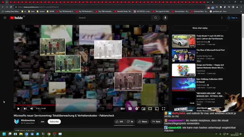Open the YouTube hamburger guide menu
Viewport: 244px width, 137px height.
tap(5, 18)
